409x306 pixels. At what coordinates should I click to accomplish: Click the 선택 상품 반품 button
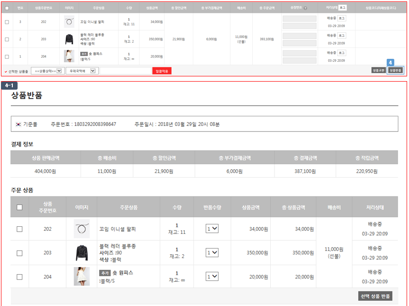click(375, 296)
